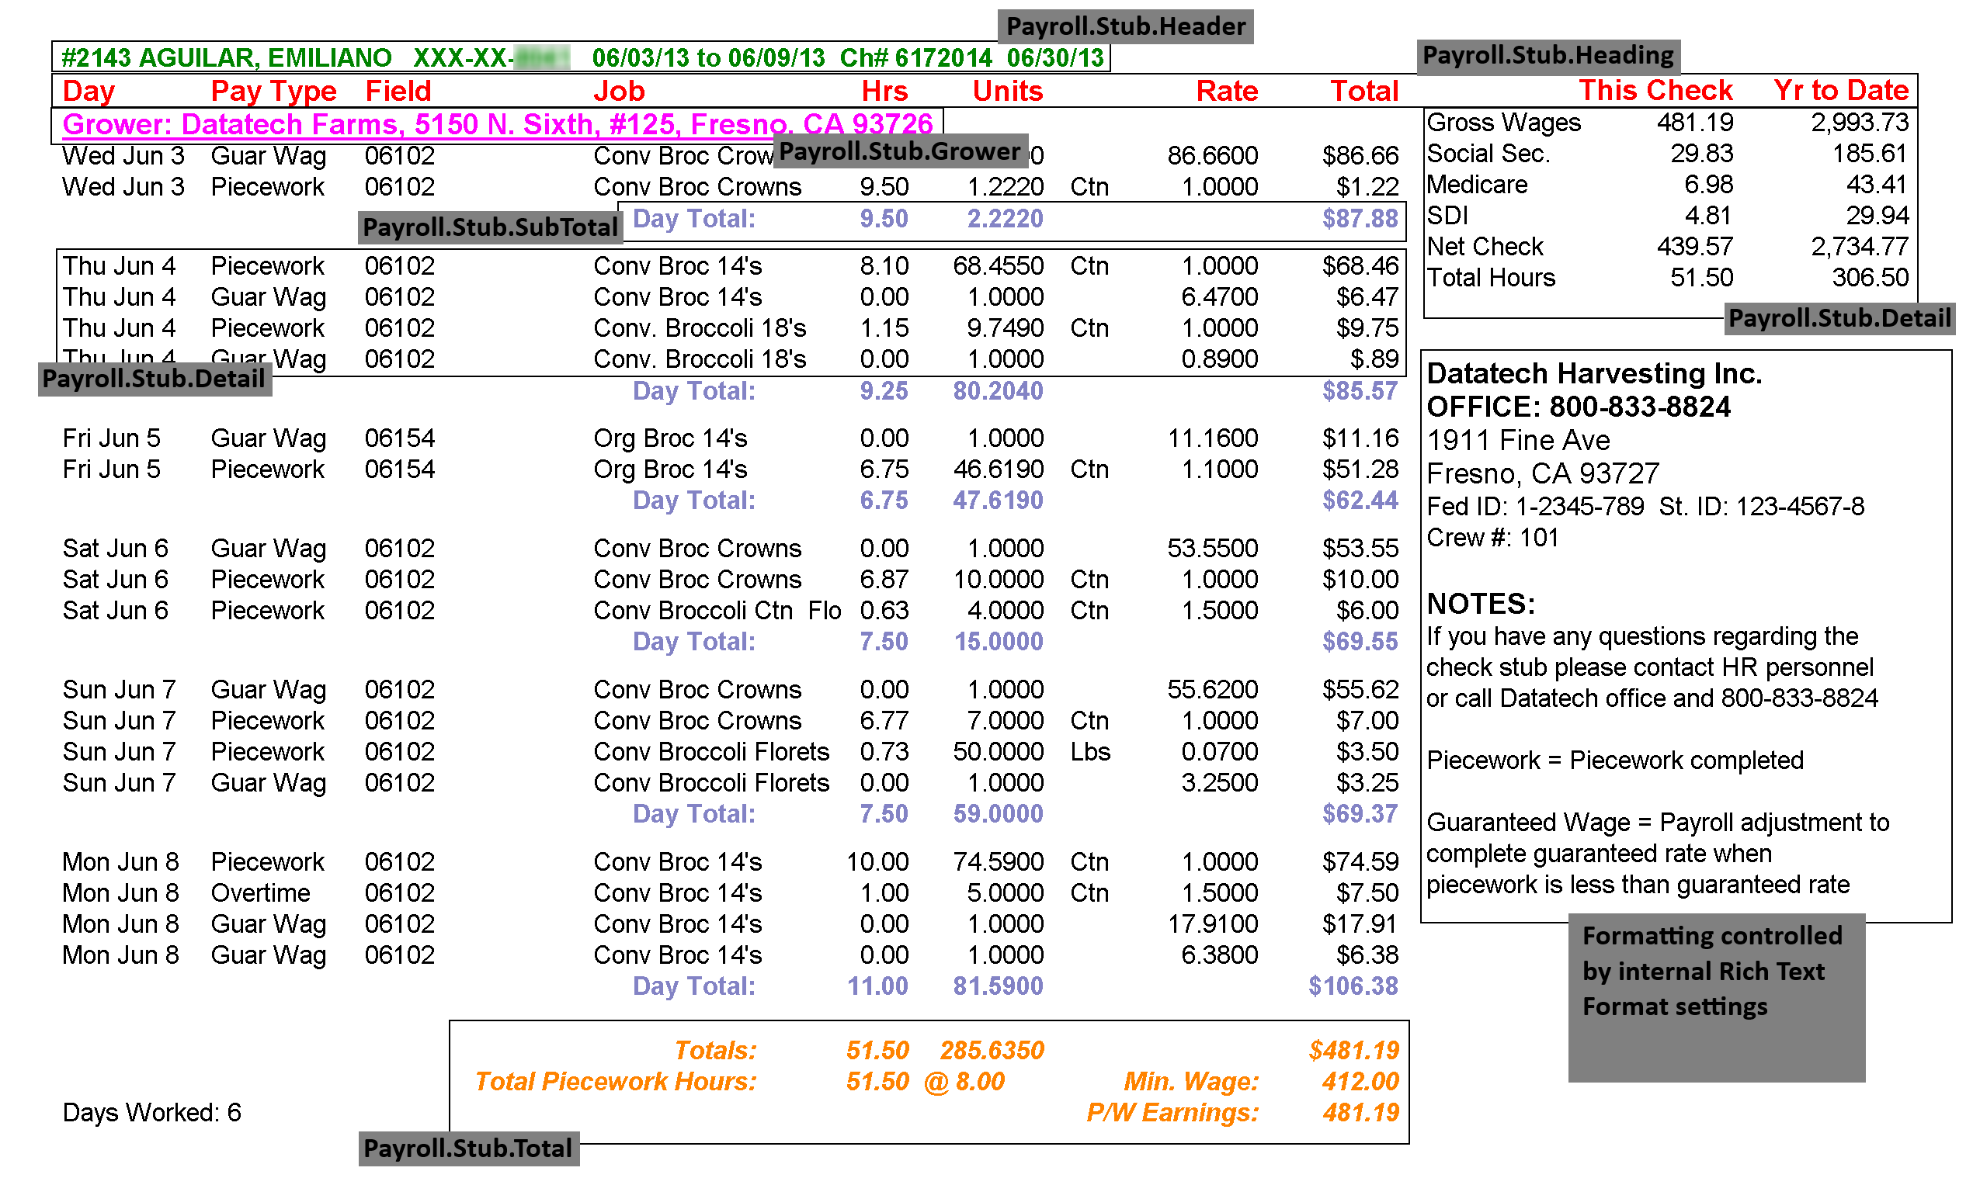Click the units value 74.5900

[998, 862]
